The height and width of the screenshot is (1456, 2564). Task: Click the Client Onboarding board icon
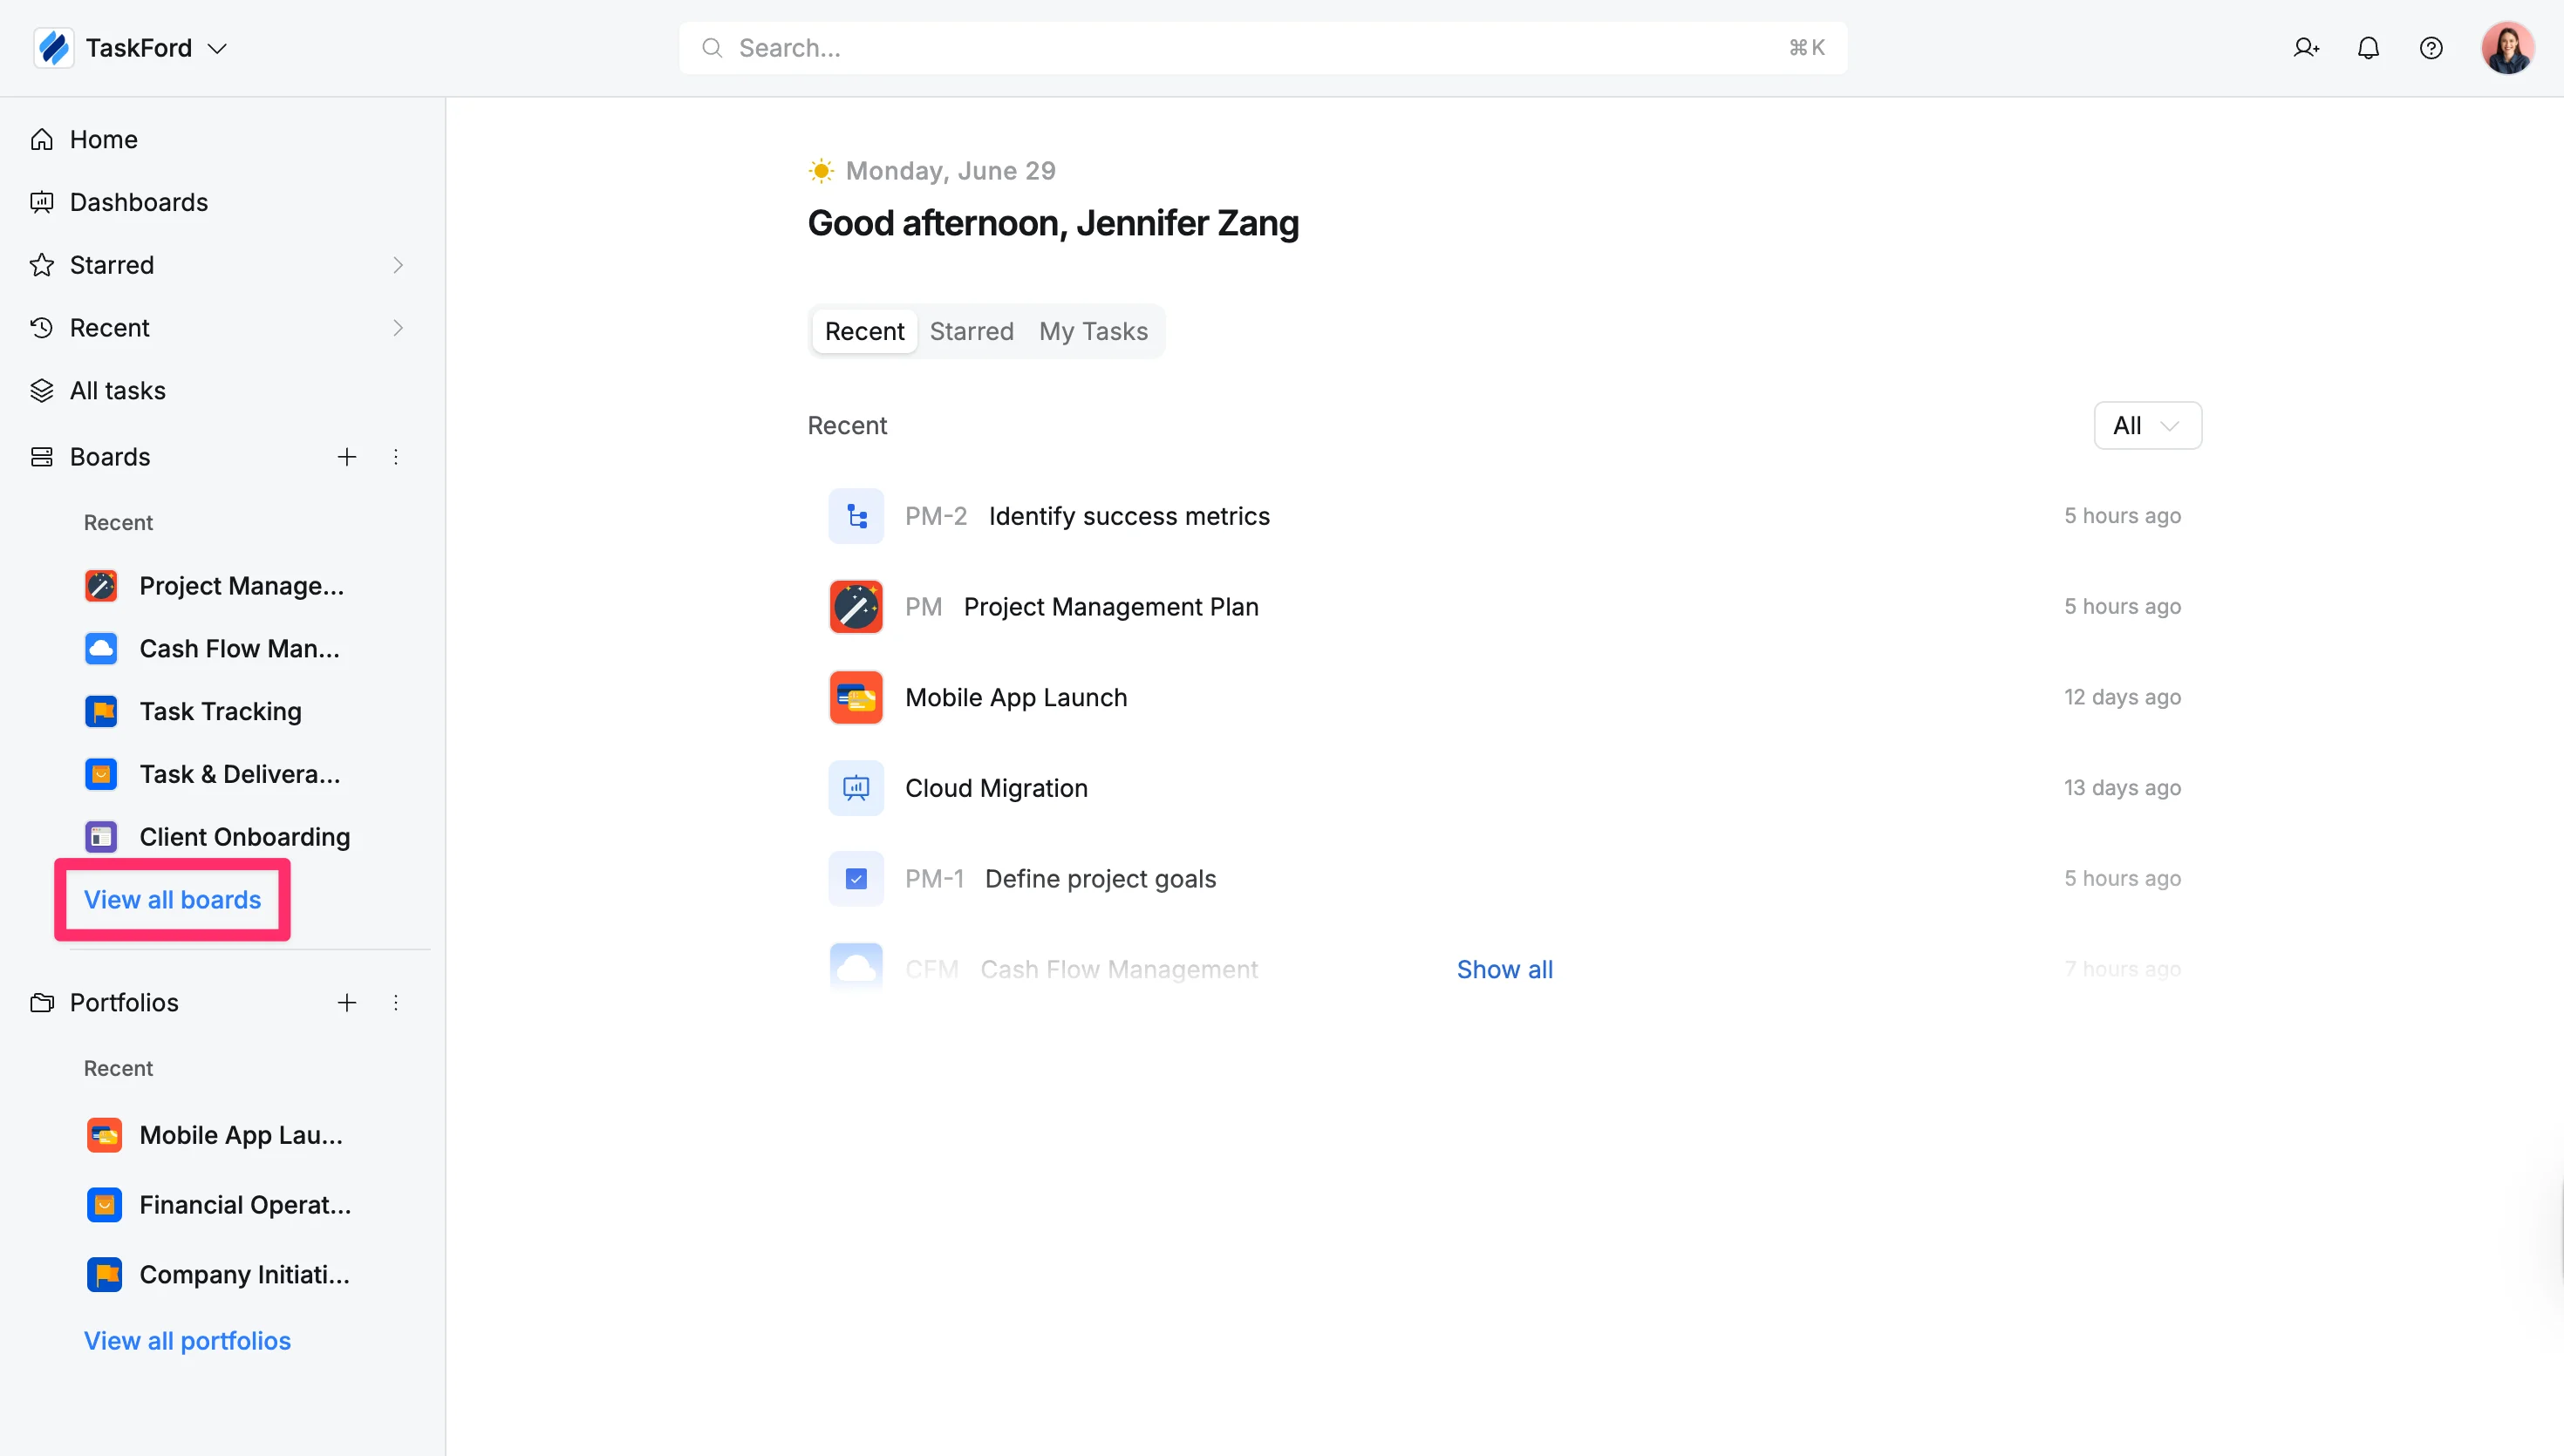click(x=101, y=837)
